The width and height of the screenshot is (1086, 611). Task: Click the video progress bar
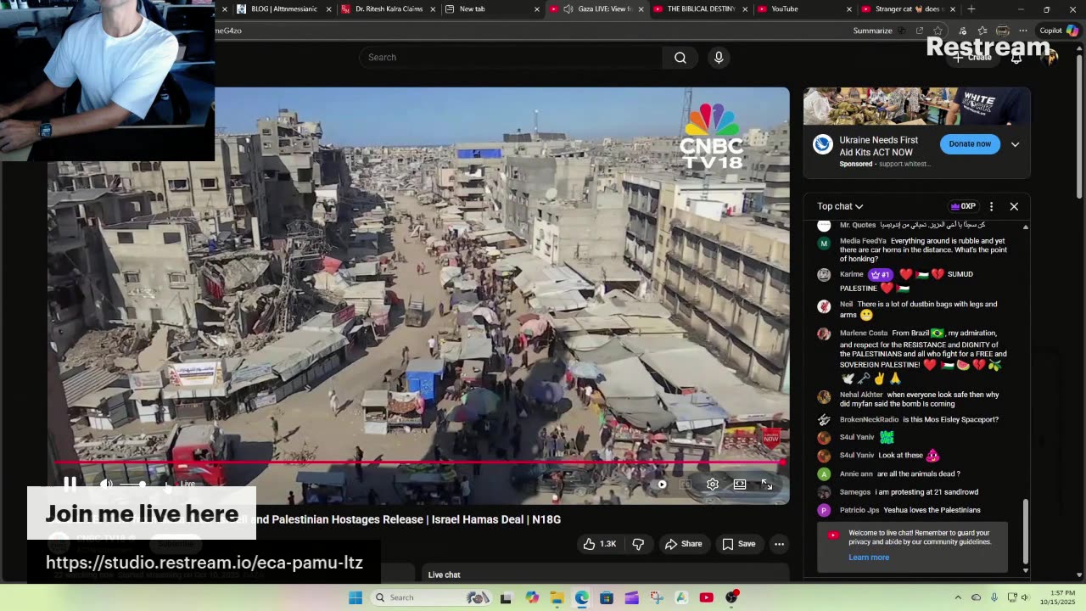[420, 462]
